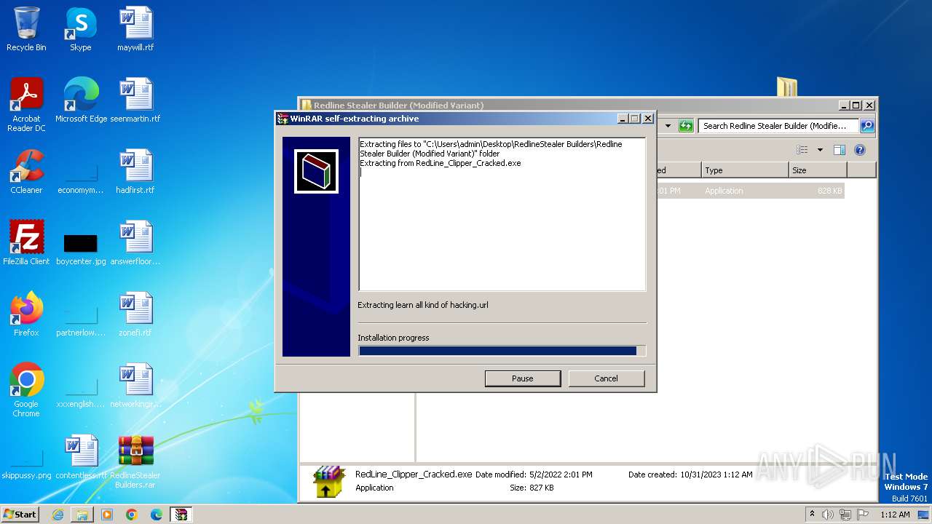
Task: Open Windows Explorer from the taskbar
Action: [82, 515]
